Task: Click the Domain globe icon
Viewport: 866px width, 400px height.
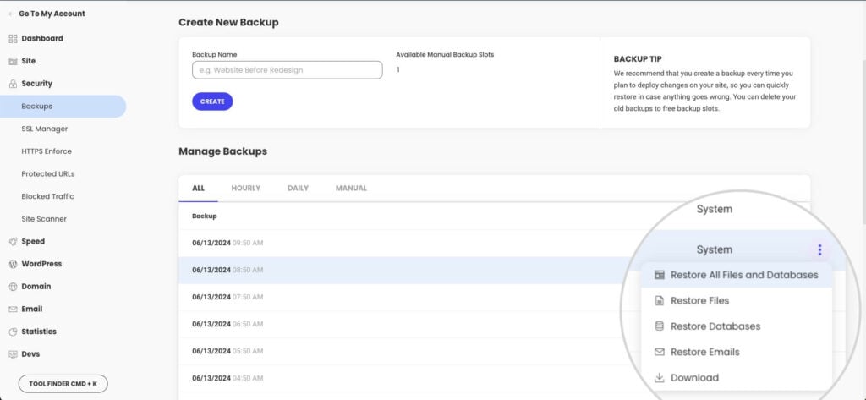Action: [14, 287]
